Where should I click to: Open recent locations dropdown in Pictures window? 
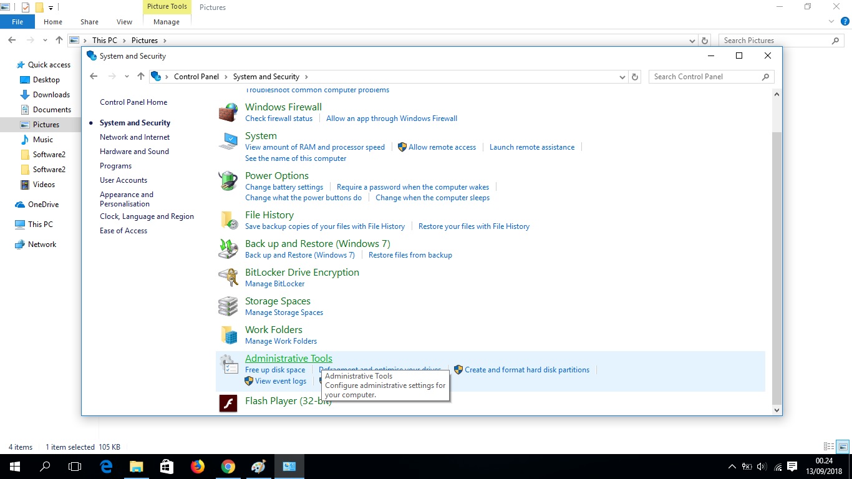pos(45,41)
